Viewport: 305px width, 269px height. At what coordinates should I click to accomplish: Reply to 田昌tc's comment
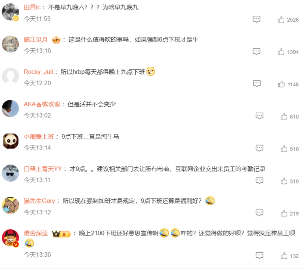256,19
